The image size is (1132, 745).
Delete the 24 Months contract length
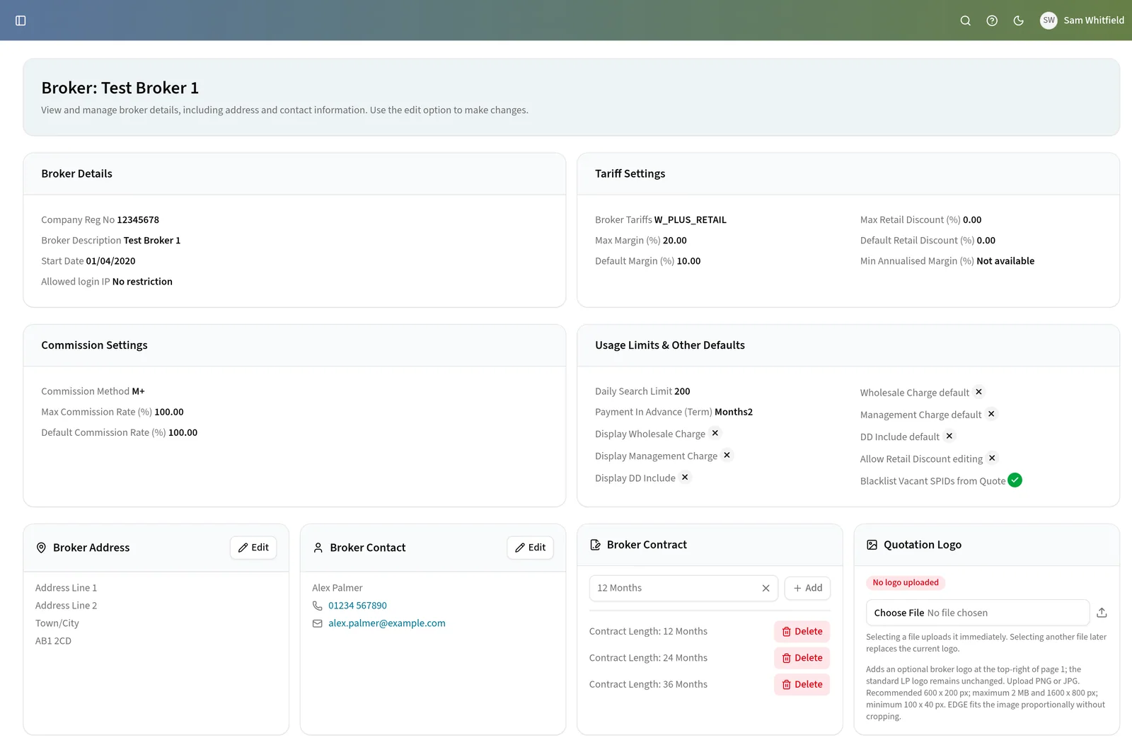802,658
